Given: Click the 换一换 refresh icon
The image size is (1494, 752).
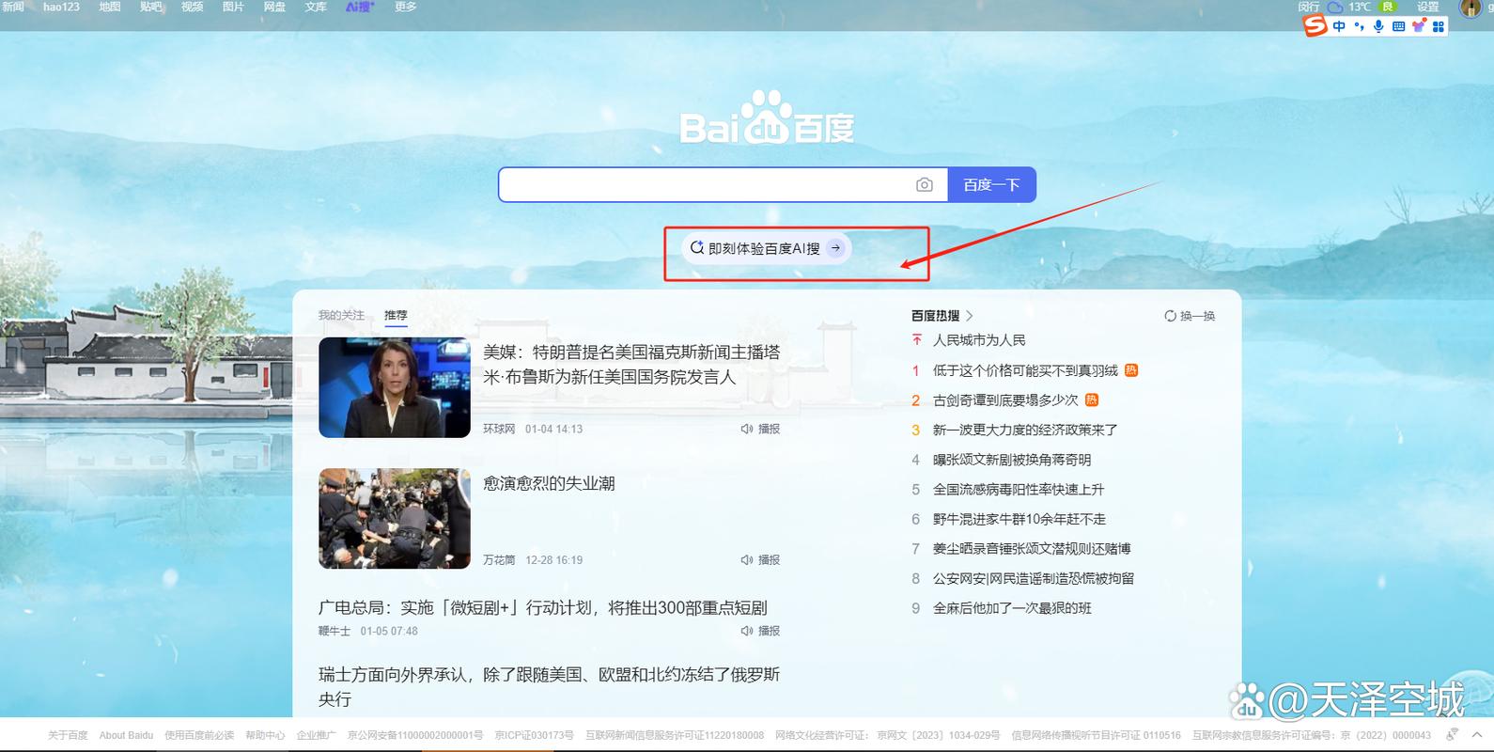Looking at the screenshot, I should [1170, 316].
